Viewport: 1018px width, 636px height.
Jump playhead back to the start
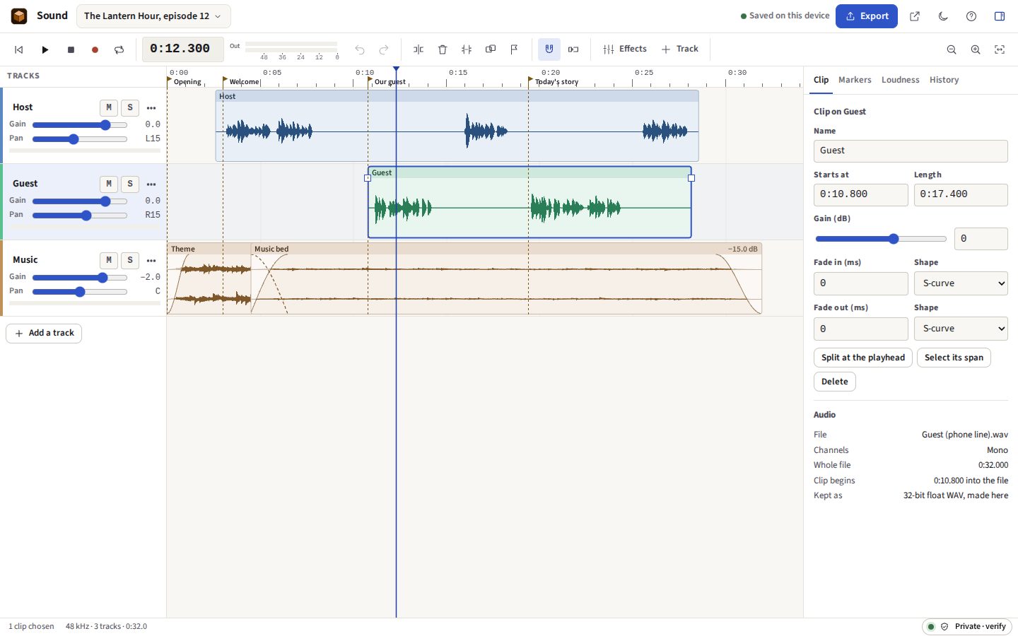point(19,49)
